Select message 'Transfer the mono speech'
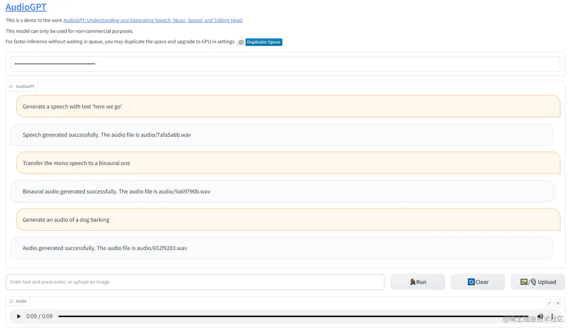Image resolution: width=573 pixels, height=332 pixels. pos(288,163)
